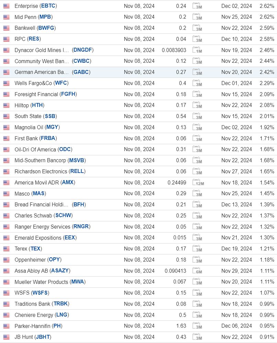Click the US flag icon beside Cheniere Energy
Screen dimensions: 277x343
pyautogui.click(x=6, y=315)
